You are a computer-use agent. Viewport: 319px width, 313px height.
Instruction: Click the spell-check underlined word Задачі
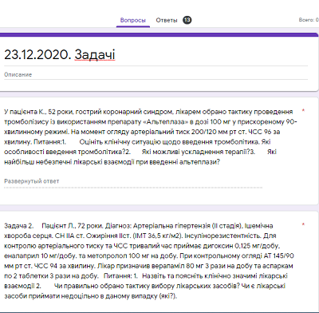click(95, 55)
